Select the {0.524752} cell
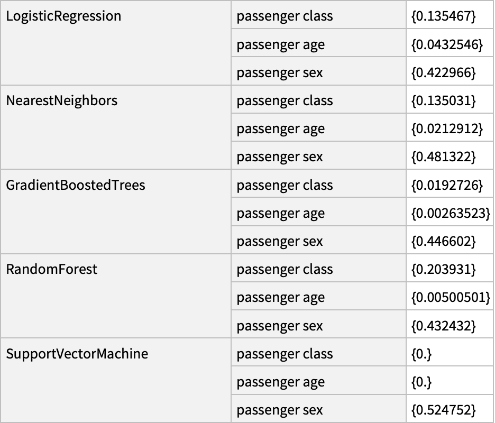Screen dimensions: 495x423 [444, 410]
